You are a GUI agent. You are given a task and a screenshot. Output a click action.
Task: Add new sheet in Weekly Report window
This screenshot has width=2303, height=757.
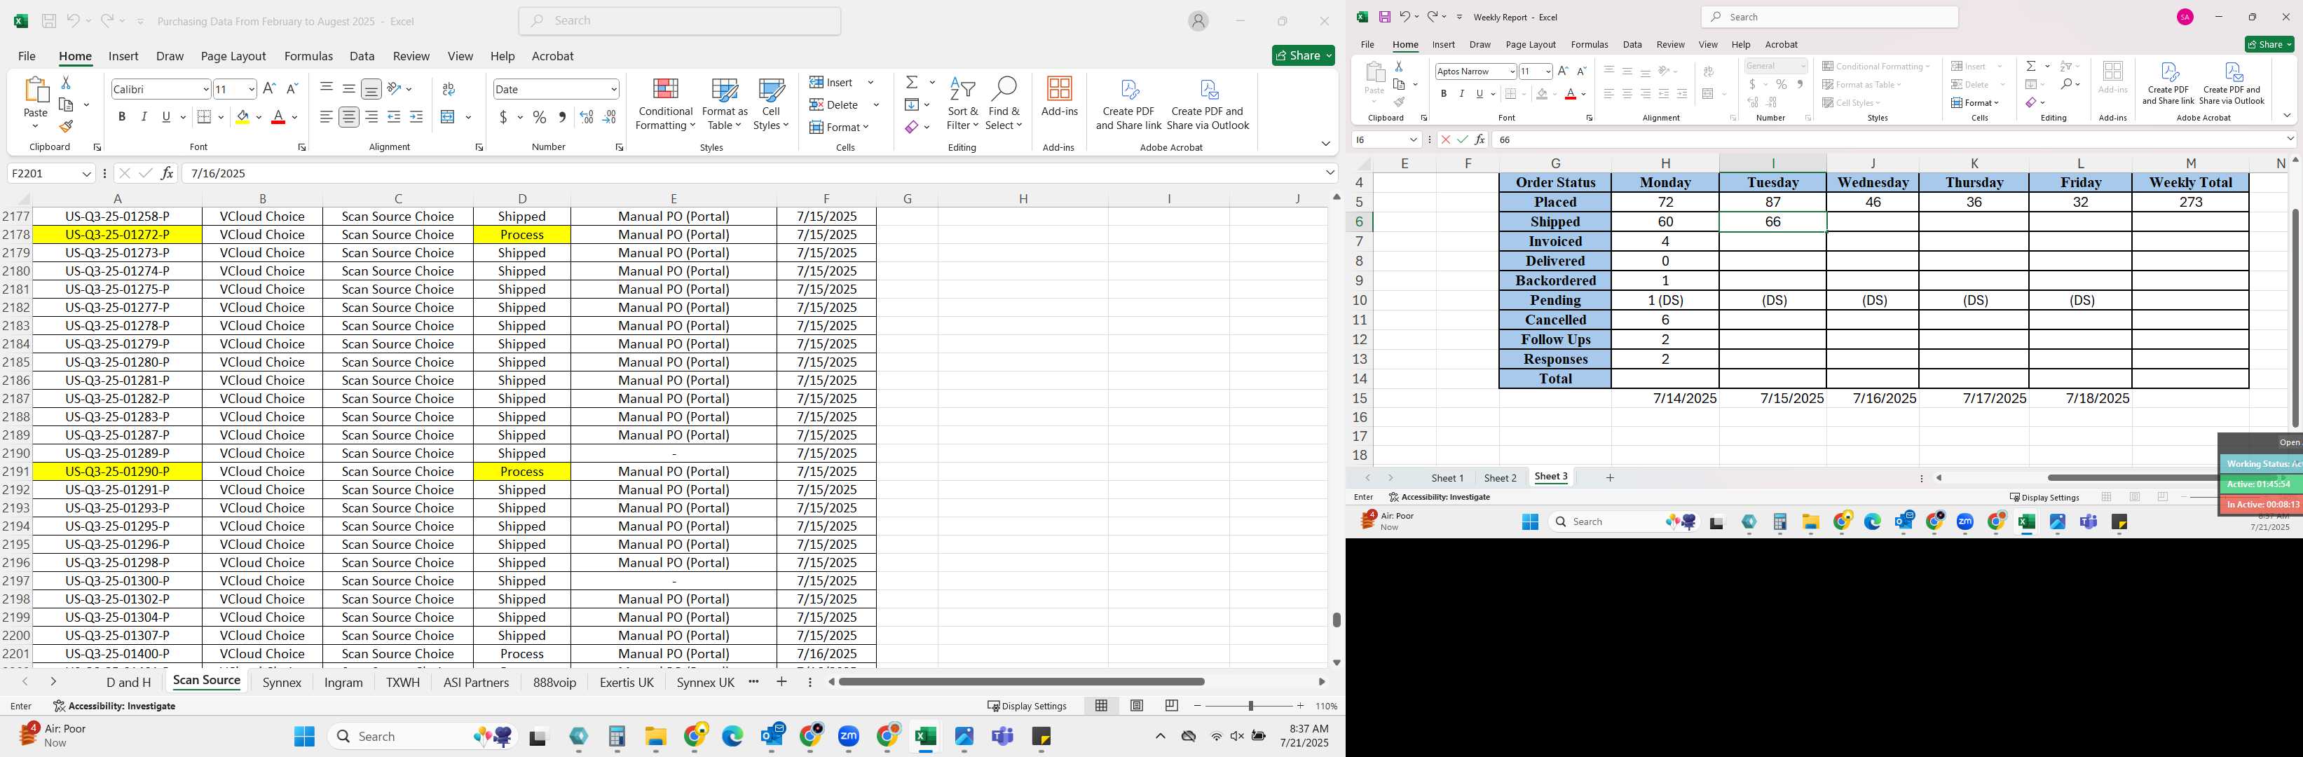point(1610,478)
